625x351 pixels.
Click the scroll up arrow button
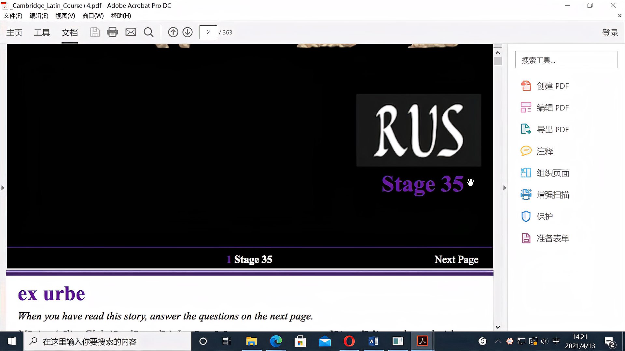pyautogui.click(x=497, y=52)
